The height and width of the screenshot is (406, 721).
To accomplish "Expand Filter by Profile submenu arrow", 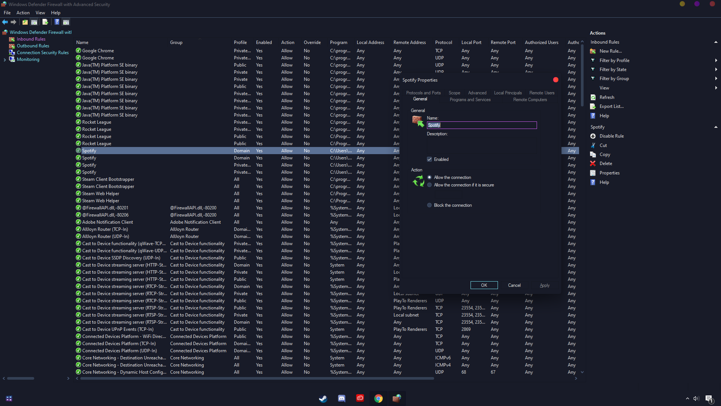I will click(716, 61).
